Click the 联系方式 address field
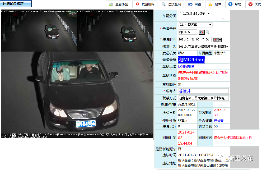This screenshot has width=262, height=170. 203,98
